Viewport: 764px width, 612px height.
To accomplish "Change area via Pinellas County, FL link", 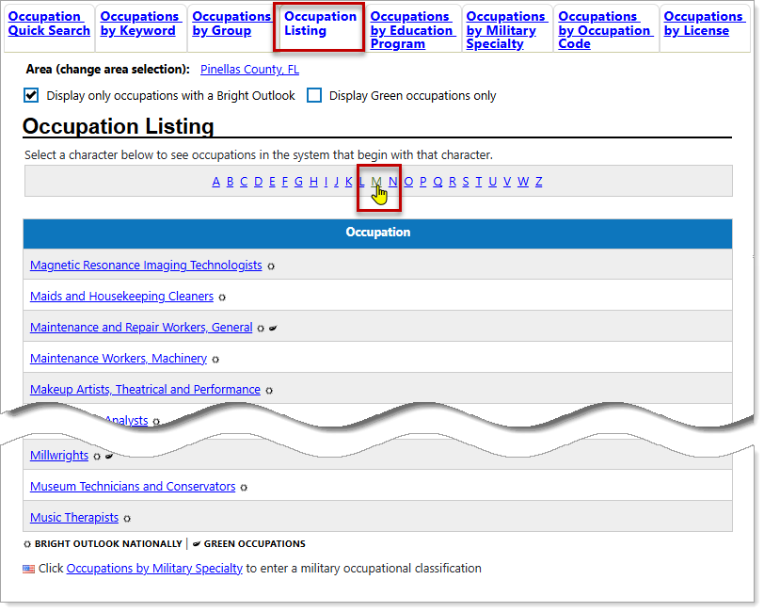I will (x=249, y=70).
